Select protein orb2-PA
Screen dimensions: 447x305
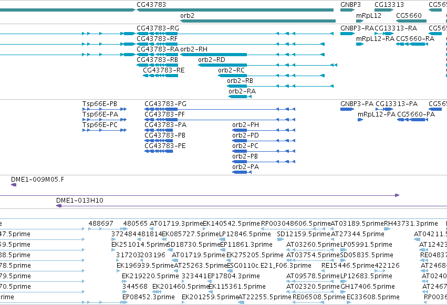tap(242, 172)
